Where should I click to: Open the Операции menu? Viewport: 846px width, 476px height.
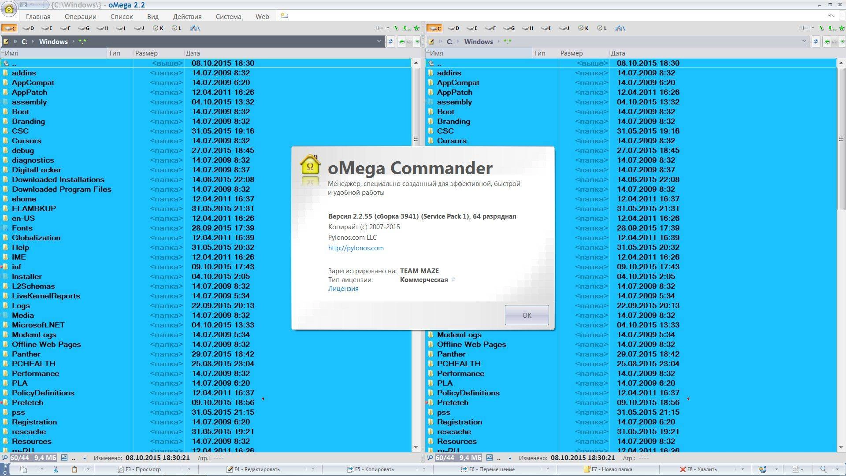tap(80, 16)
